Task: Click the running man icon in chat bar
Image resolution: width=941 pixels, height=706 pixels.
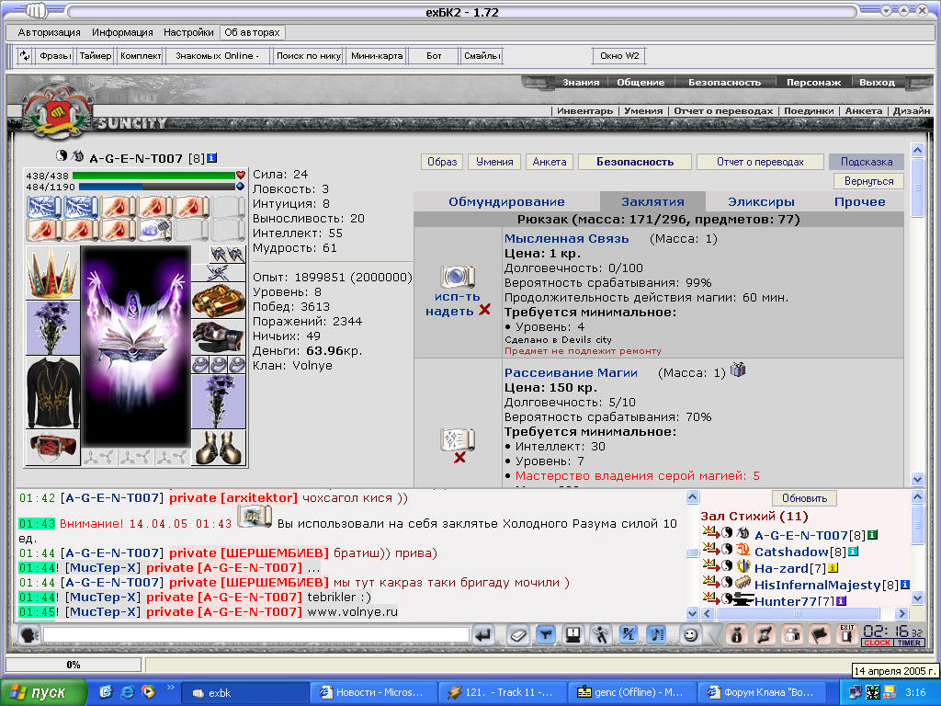Action: point(601,634)
